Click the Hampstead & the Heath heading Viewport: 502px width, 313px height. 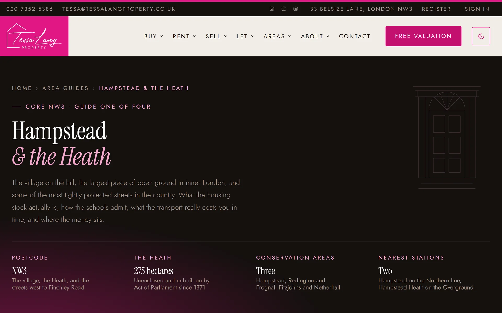click(61, 143)
